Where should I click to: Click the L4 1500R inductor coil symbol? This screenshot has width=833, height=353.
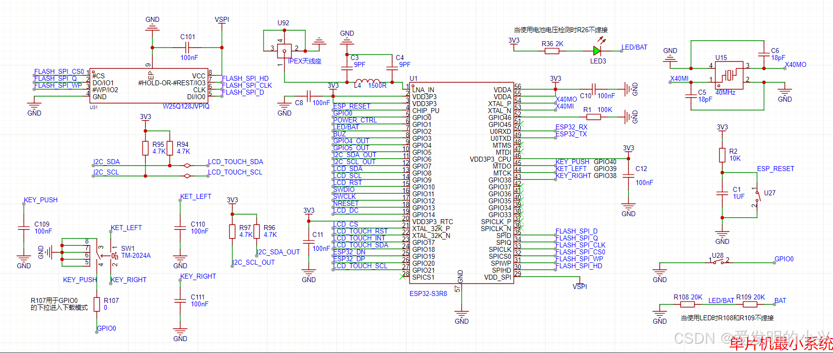[x=368, y=81]
